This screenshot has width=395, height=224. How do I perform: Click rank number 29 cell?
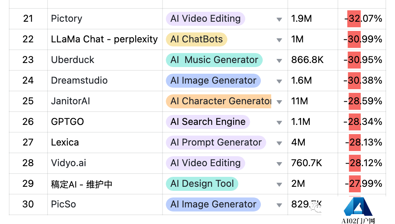pos(28,184)
